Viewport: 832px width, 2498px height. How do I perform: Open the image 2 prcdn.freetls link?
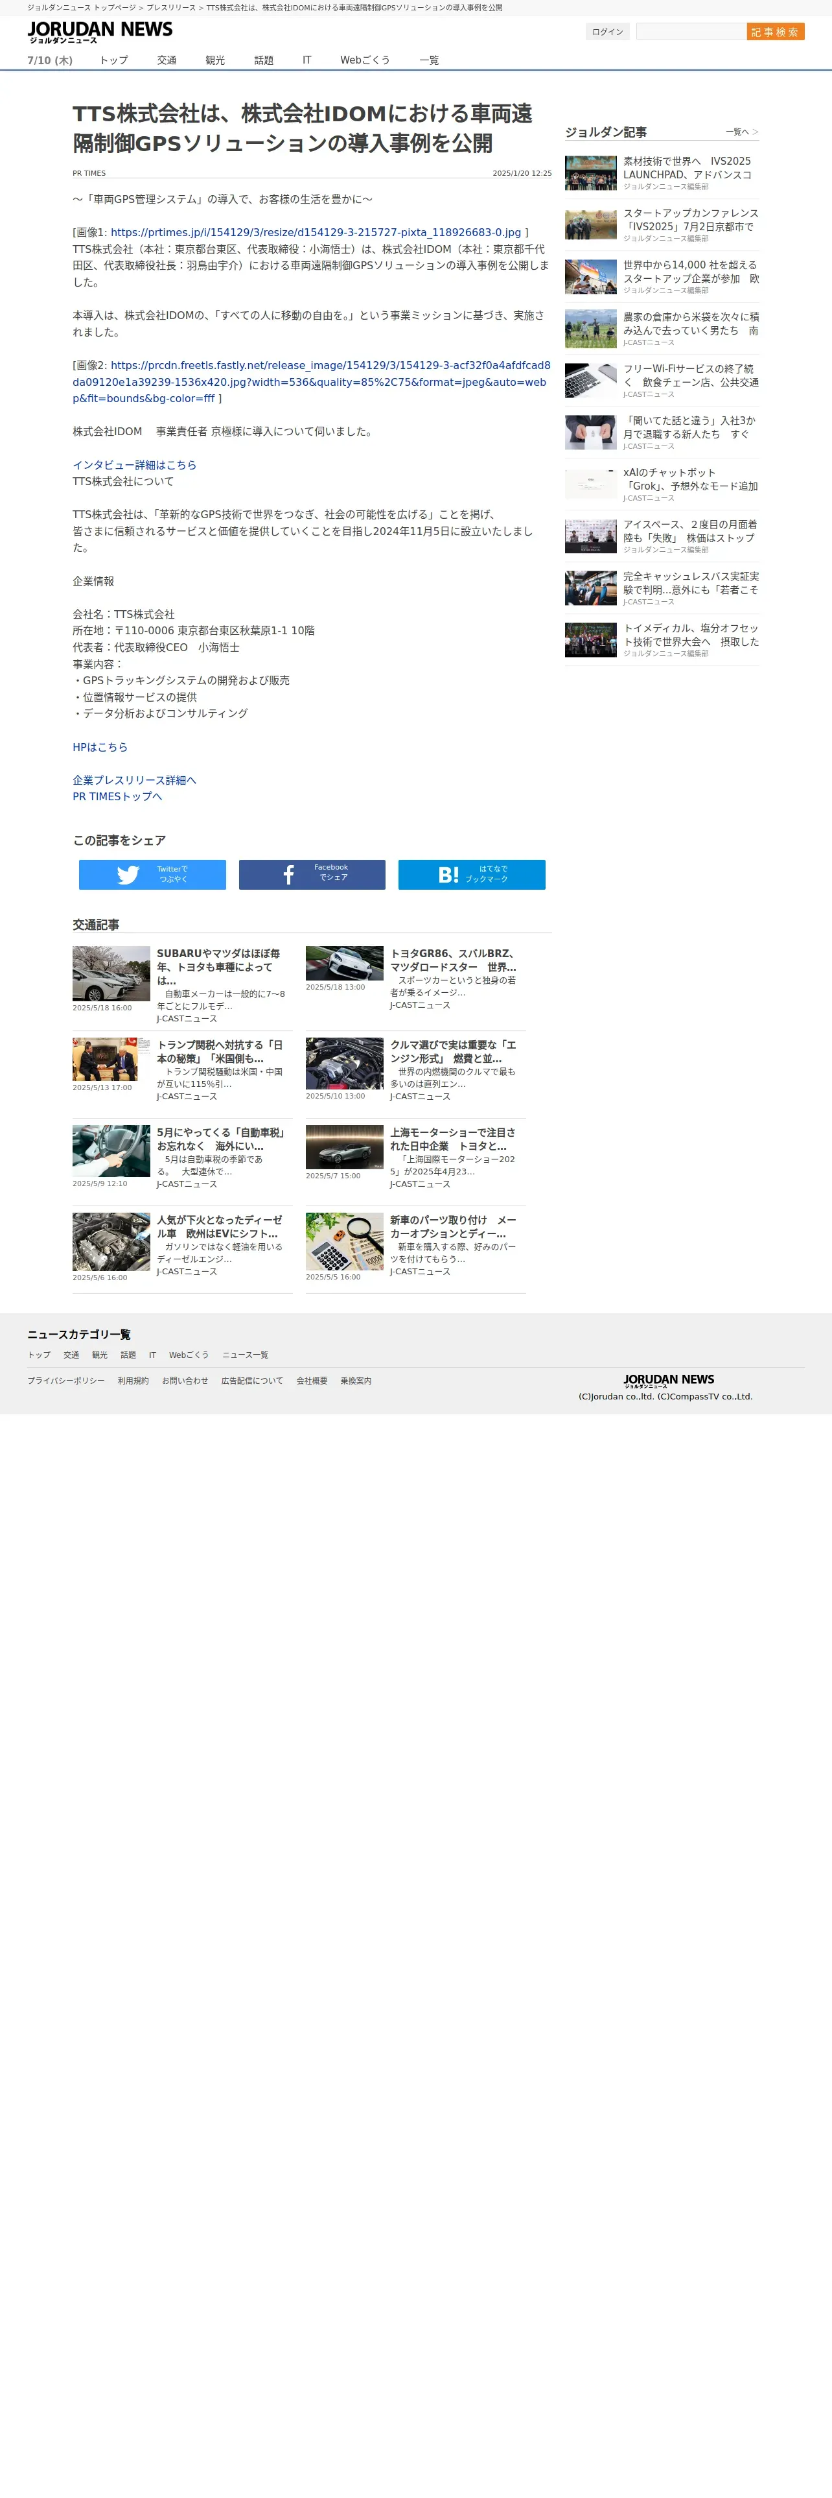click(311, 382)
